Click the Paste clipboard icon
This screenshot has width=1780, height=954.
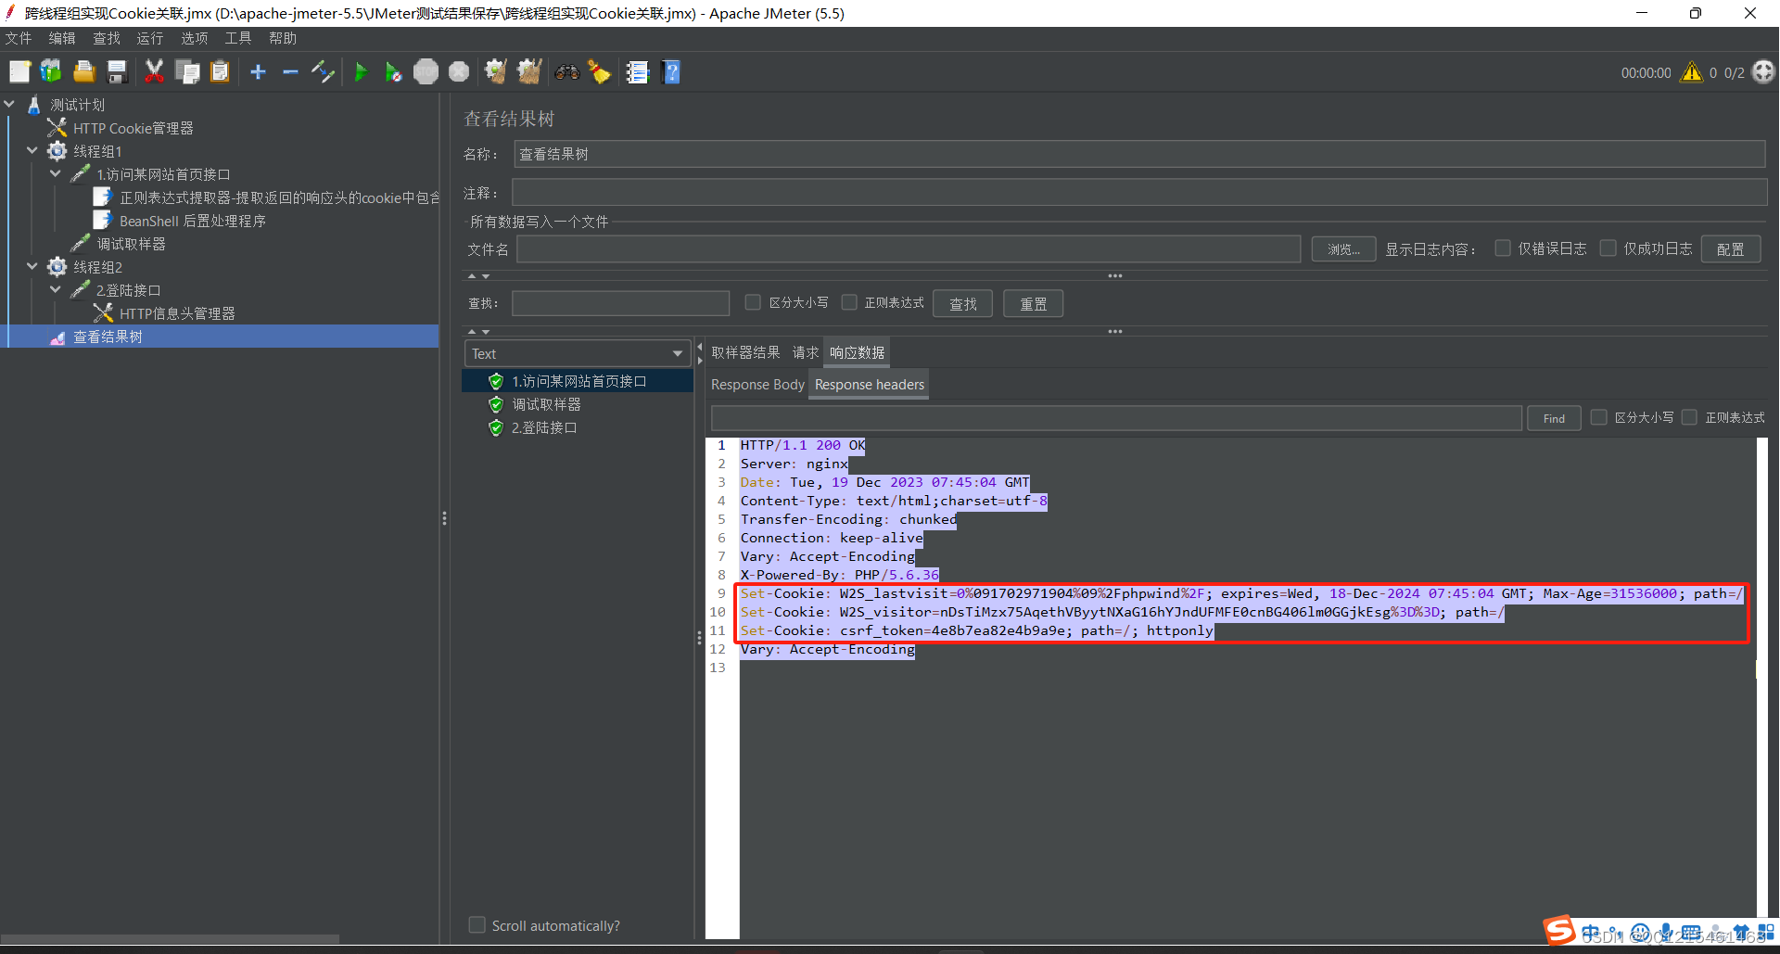point(220,72)
